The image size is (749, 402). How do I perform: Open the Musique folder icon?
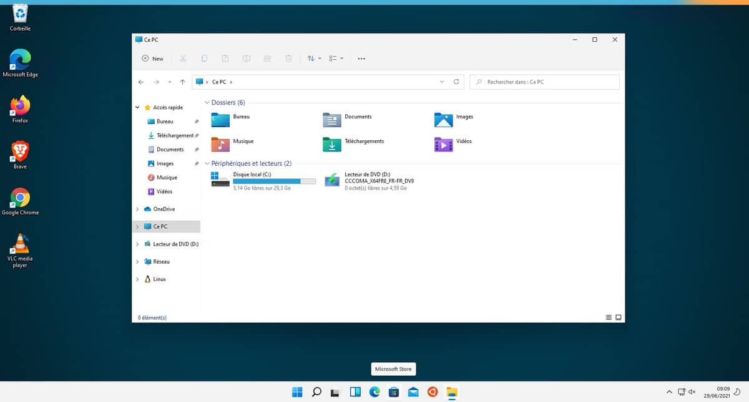tap(221, 144)
